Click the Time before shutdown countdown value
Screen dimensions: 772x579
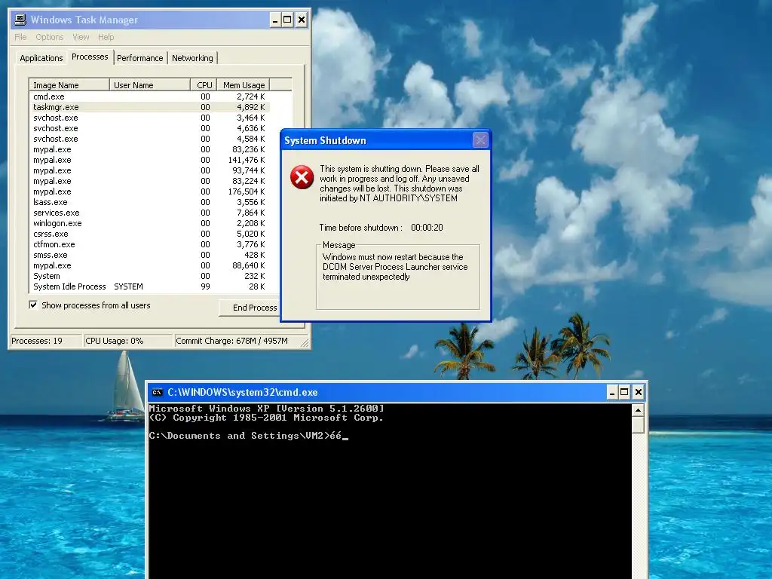427,228
